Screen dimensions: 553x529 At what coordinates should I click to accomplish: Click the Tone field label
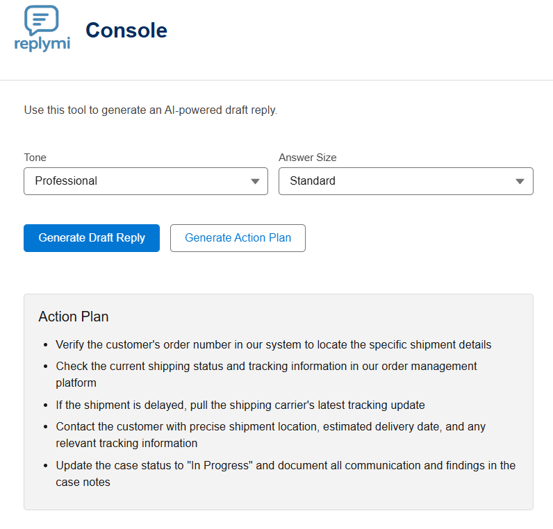pos(35,158)
